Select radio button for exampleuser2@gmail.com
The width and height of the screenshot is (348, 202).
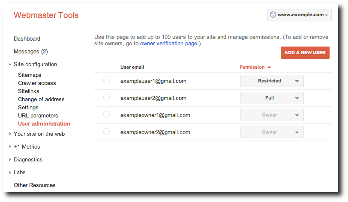point(106,97)
